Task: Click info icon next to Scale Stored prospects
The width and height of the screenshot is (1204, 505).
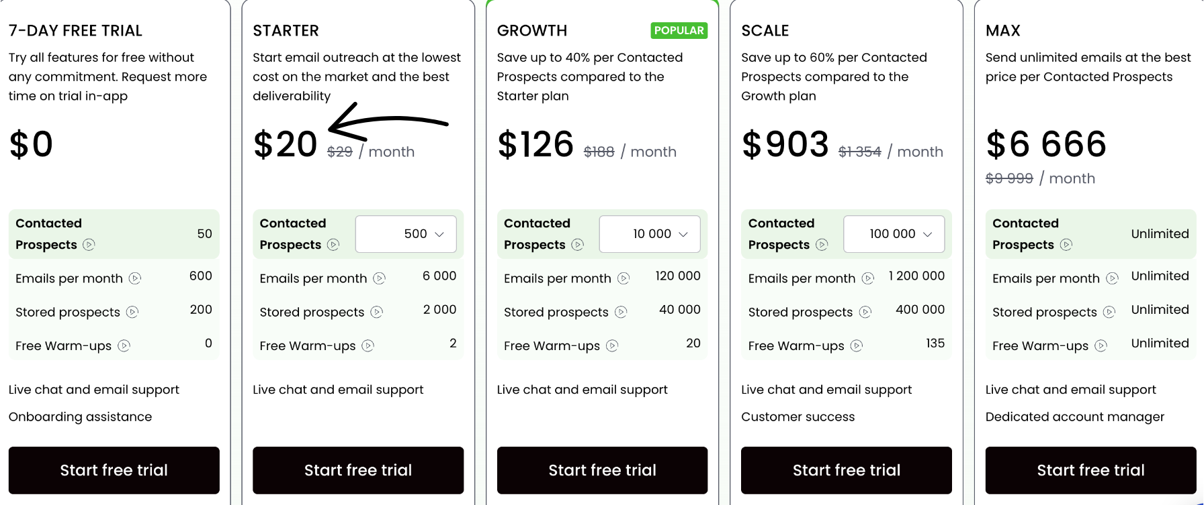Action: point(865,312)
